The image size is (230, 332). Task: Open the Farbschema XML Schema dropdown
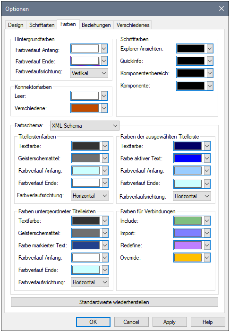pyautogui.click(x=85, y=125)
